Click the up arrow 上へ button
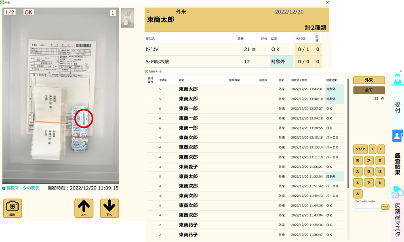 click(x=84, y=208)
